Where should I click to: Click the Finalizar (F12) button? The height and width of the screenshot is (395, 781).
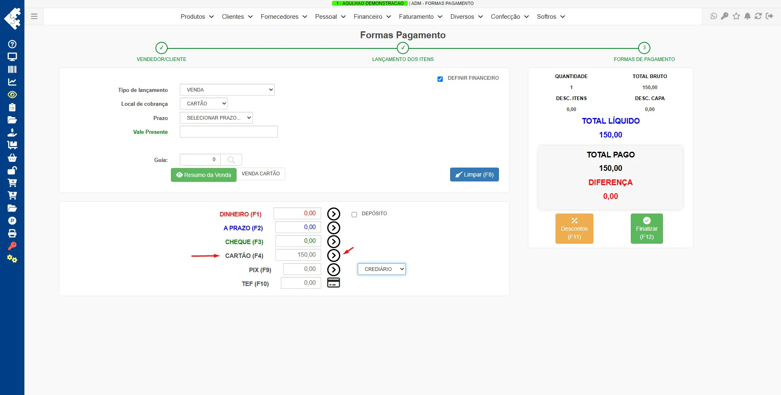[647, 229]
